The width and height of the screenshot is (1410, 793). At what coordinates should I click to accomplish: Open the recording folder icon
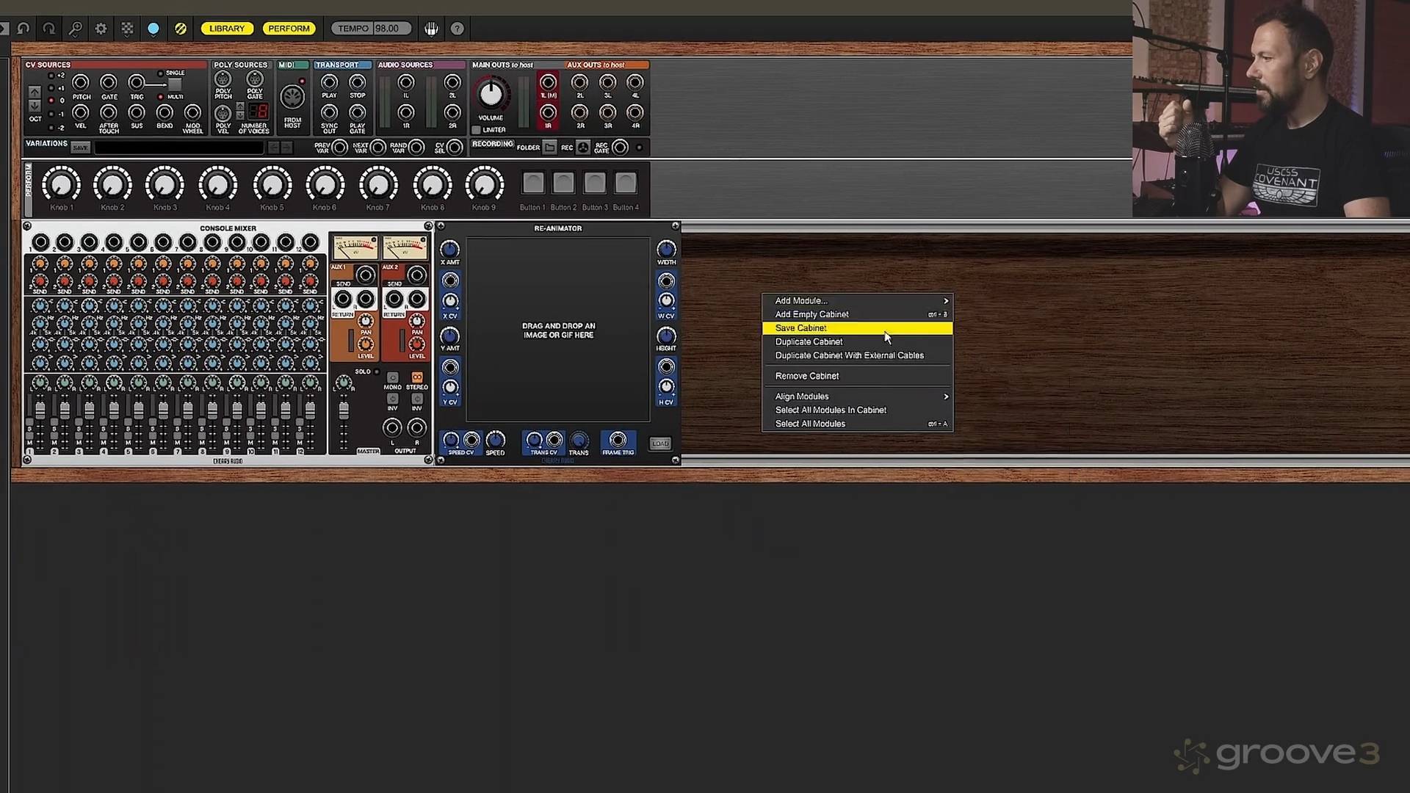[x=549, y=148]
